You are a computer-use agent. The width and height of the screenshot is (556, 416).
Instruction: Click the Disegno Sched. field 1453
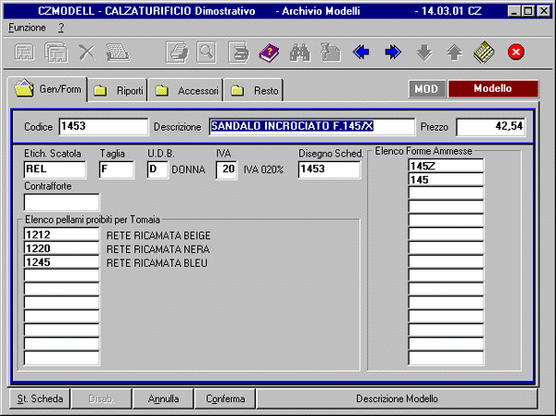[x=329, y=170]
